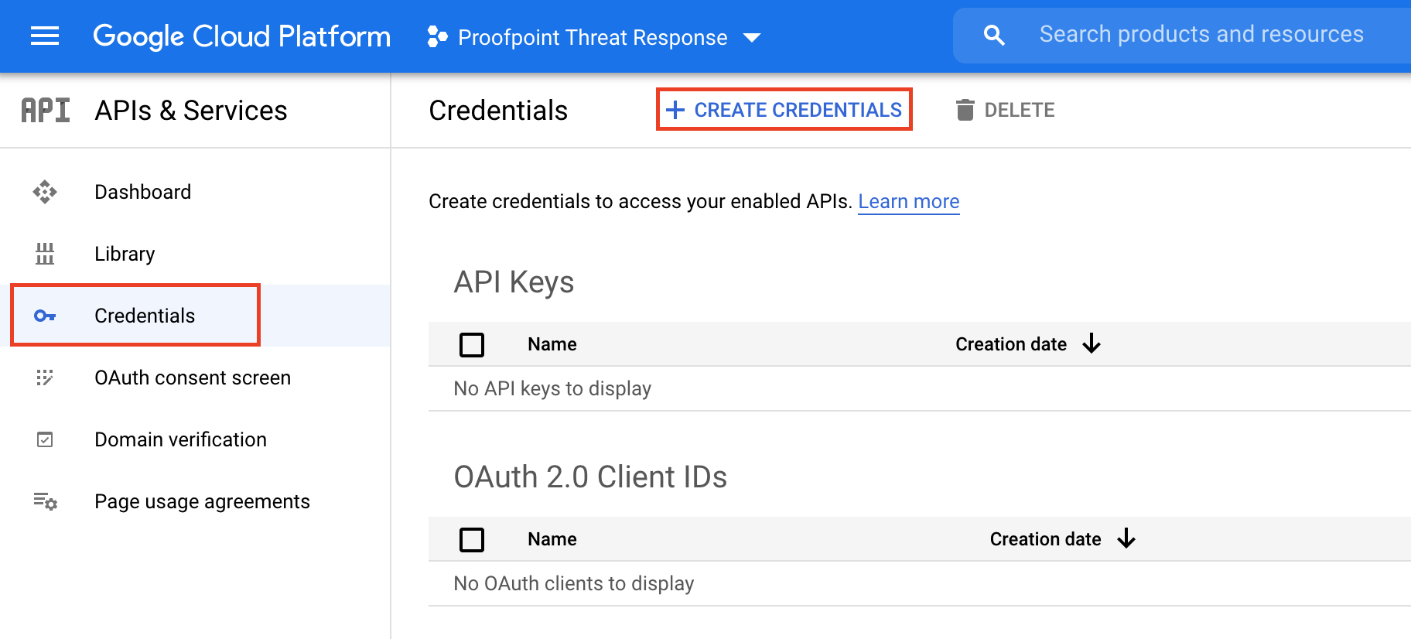Screen dimensions: 1411x639
Task: Click the OAuth consent screen icon
Action: tap(45, 378)
